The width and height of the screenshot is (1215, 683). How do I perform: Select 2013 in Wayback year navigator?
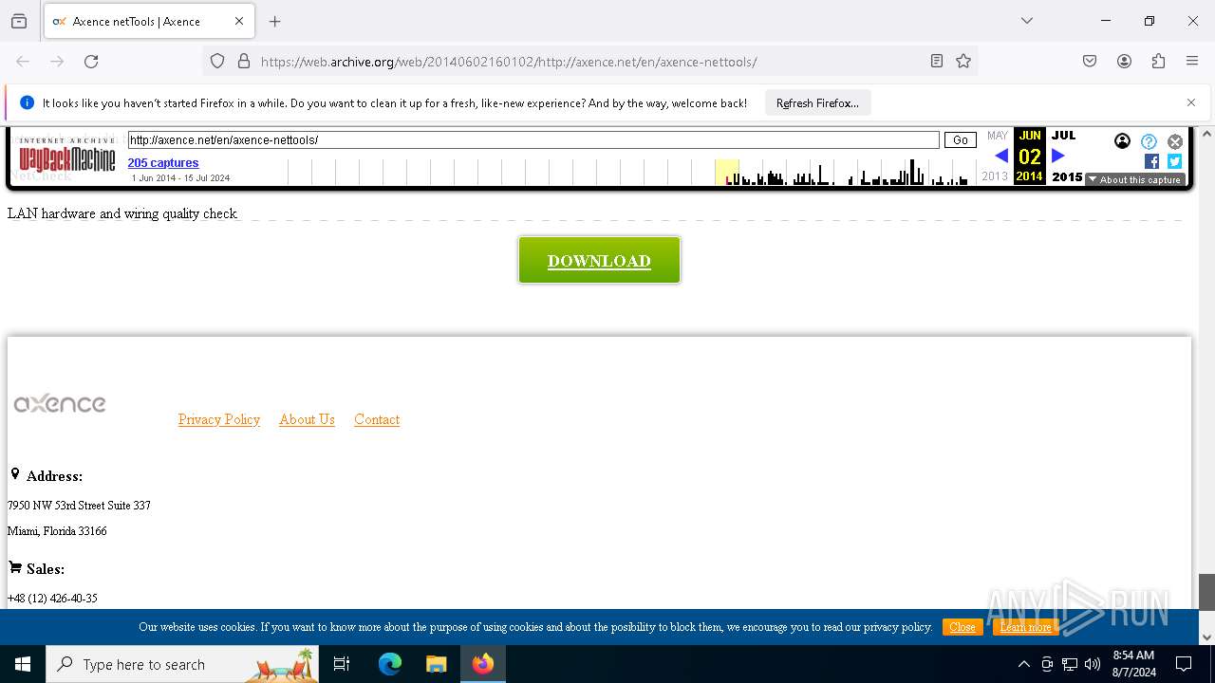995,176
